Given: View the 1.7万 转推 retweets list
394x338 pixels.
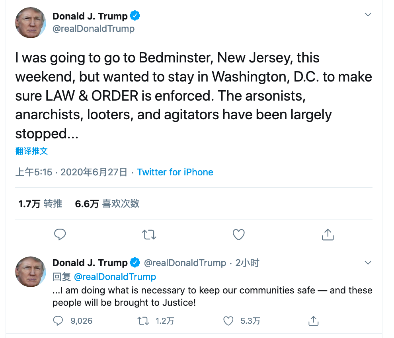Looking at the screenshot, I should coord(40,204).
